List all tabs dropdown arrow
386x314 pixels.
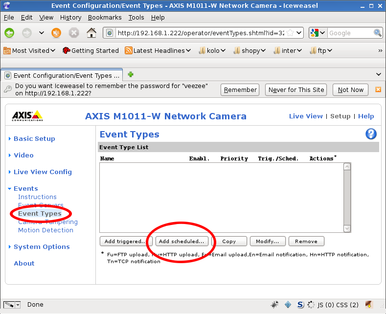379,74
